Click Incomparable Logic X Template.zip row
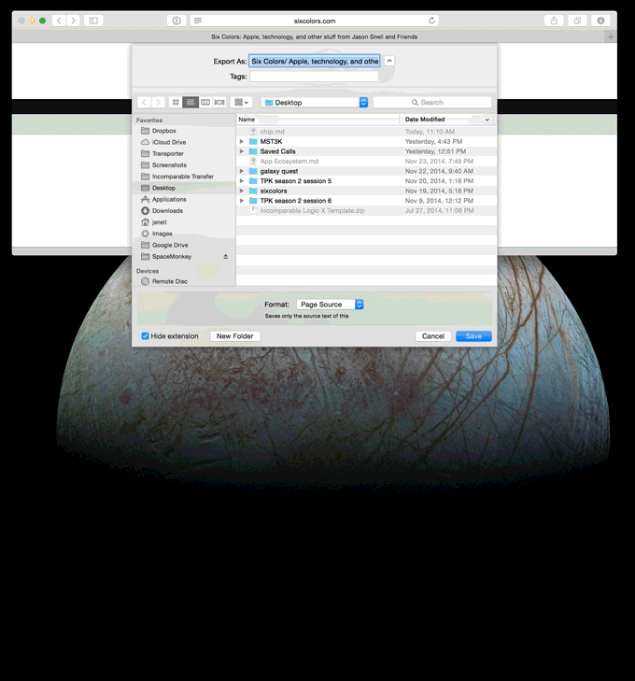Viewport: 635px width, 681px height. pos(366,210)
